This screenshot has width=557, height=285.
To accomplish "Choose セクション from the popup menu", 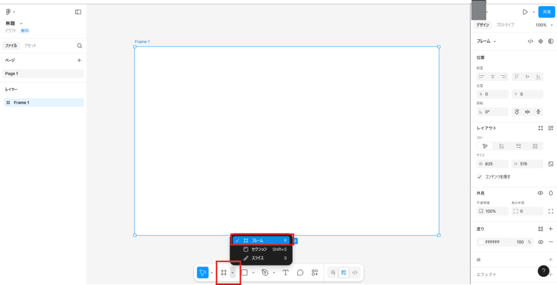I will click(x=259, y=249).
